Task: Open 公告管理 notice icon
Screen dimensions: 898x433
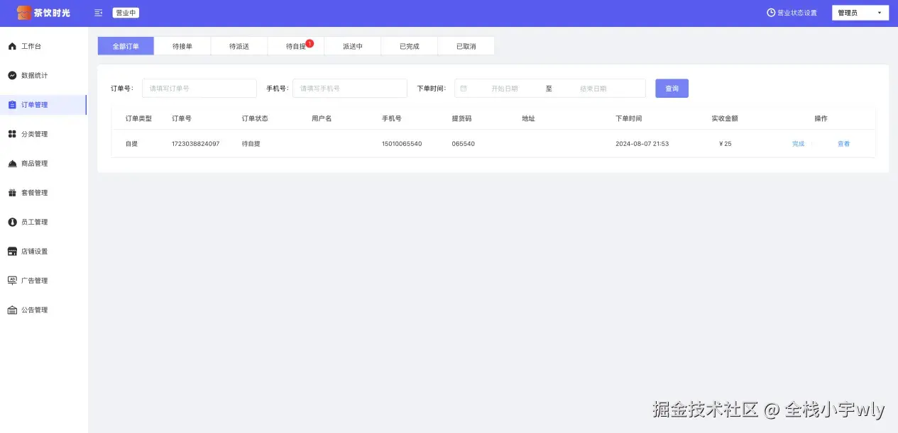Action: [12, 310]
